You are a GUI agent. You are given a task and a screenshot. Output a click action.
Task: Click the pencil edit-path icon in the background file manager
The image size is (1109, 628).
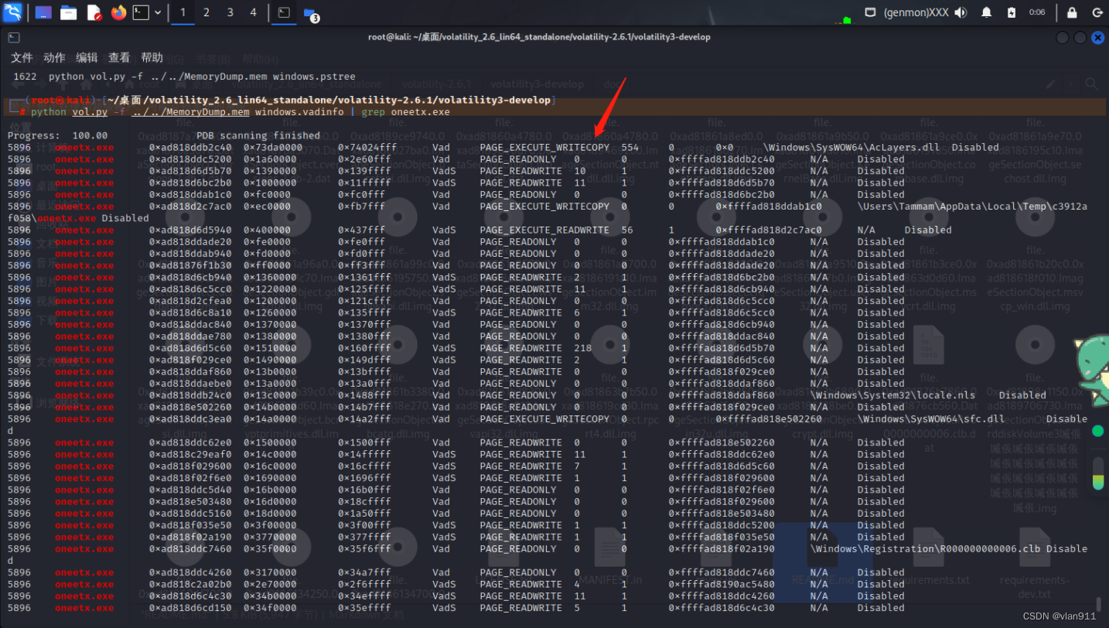click(1051, 84)
